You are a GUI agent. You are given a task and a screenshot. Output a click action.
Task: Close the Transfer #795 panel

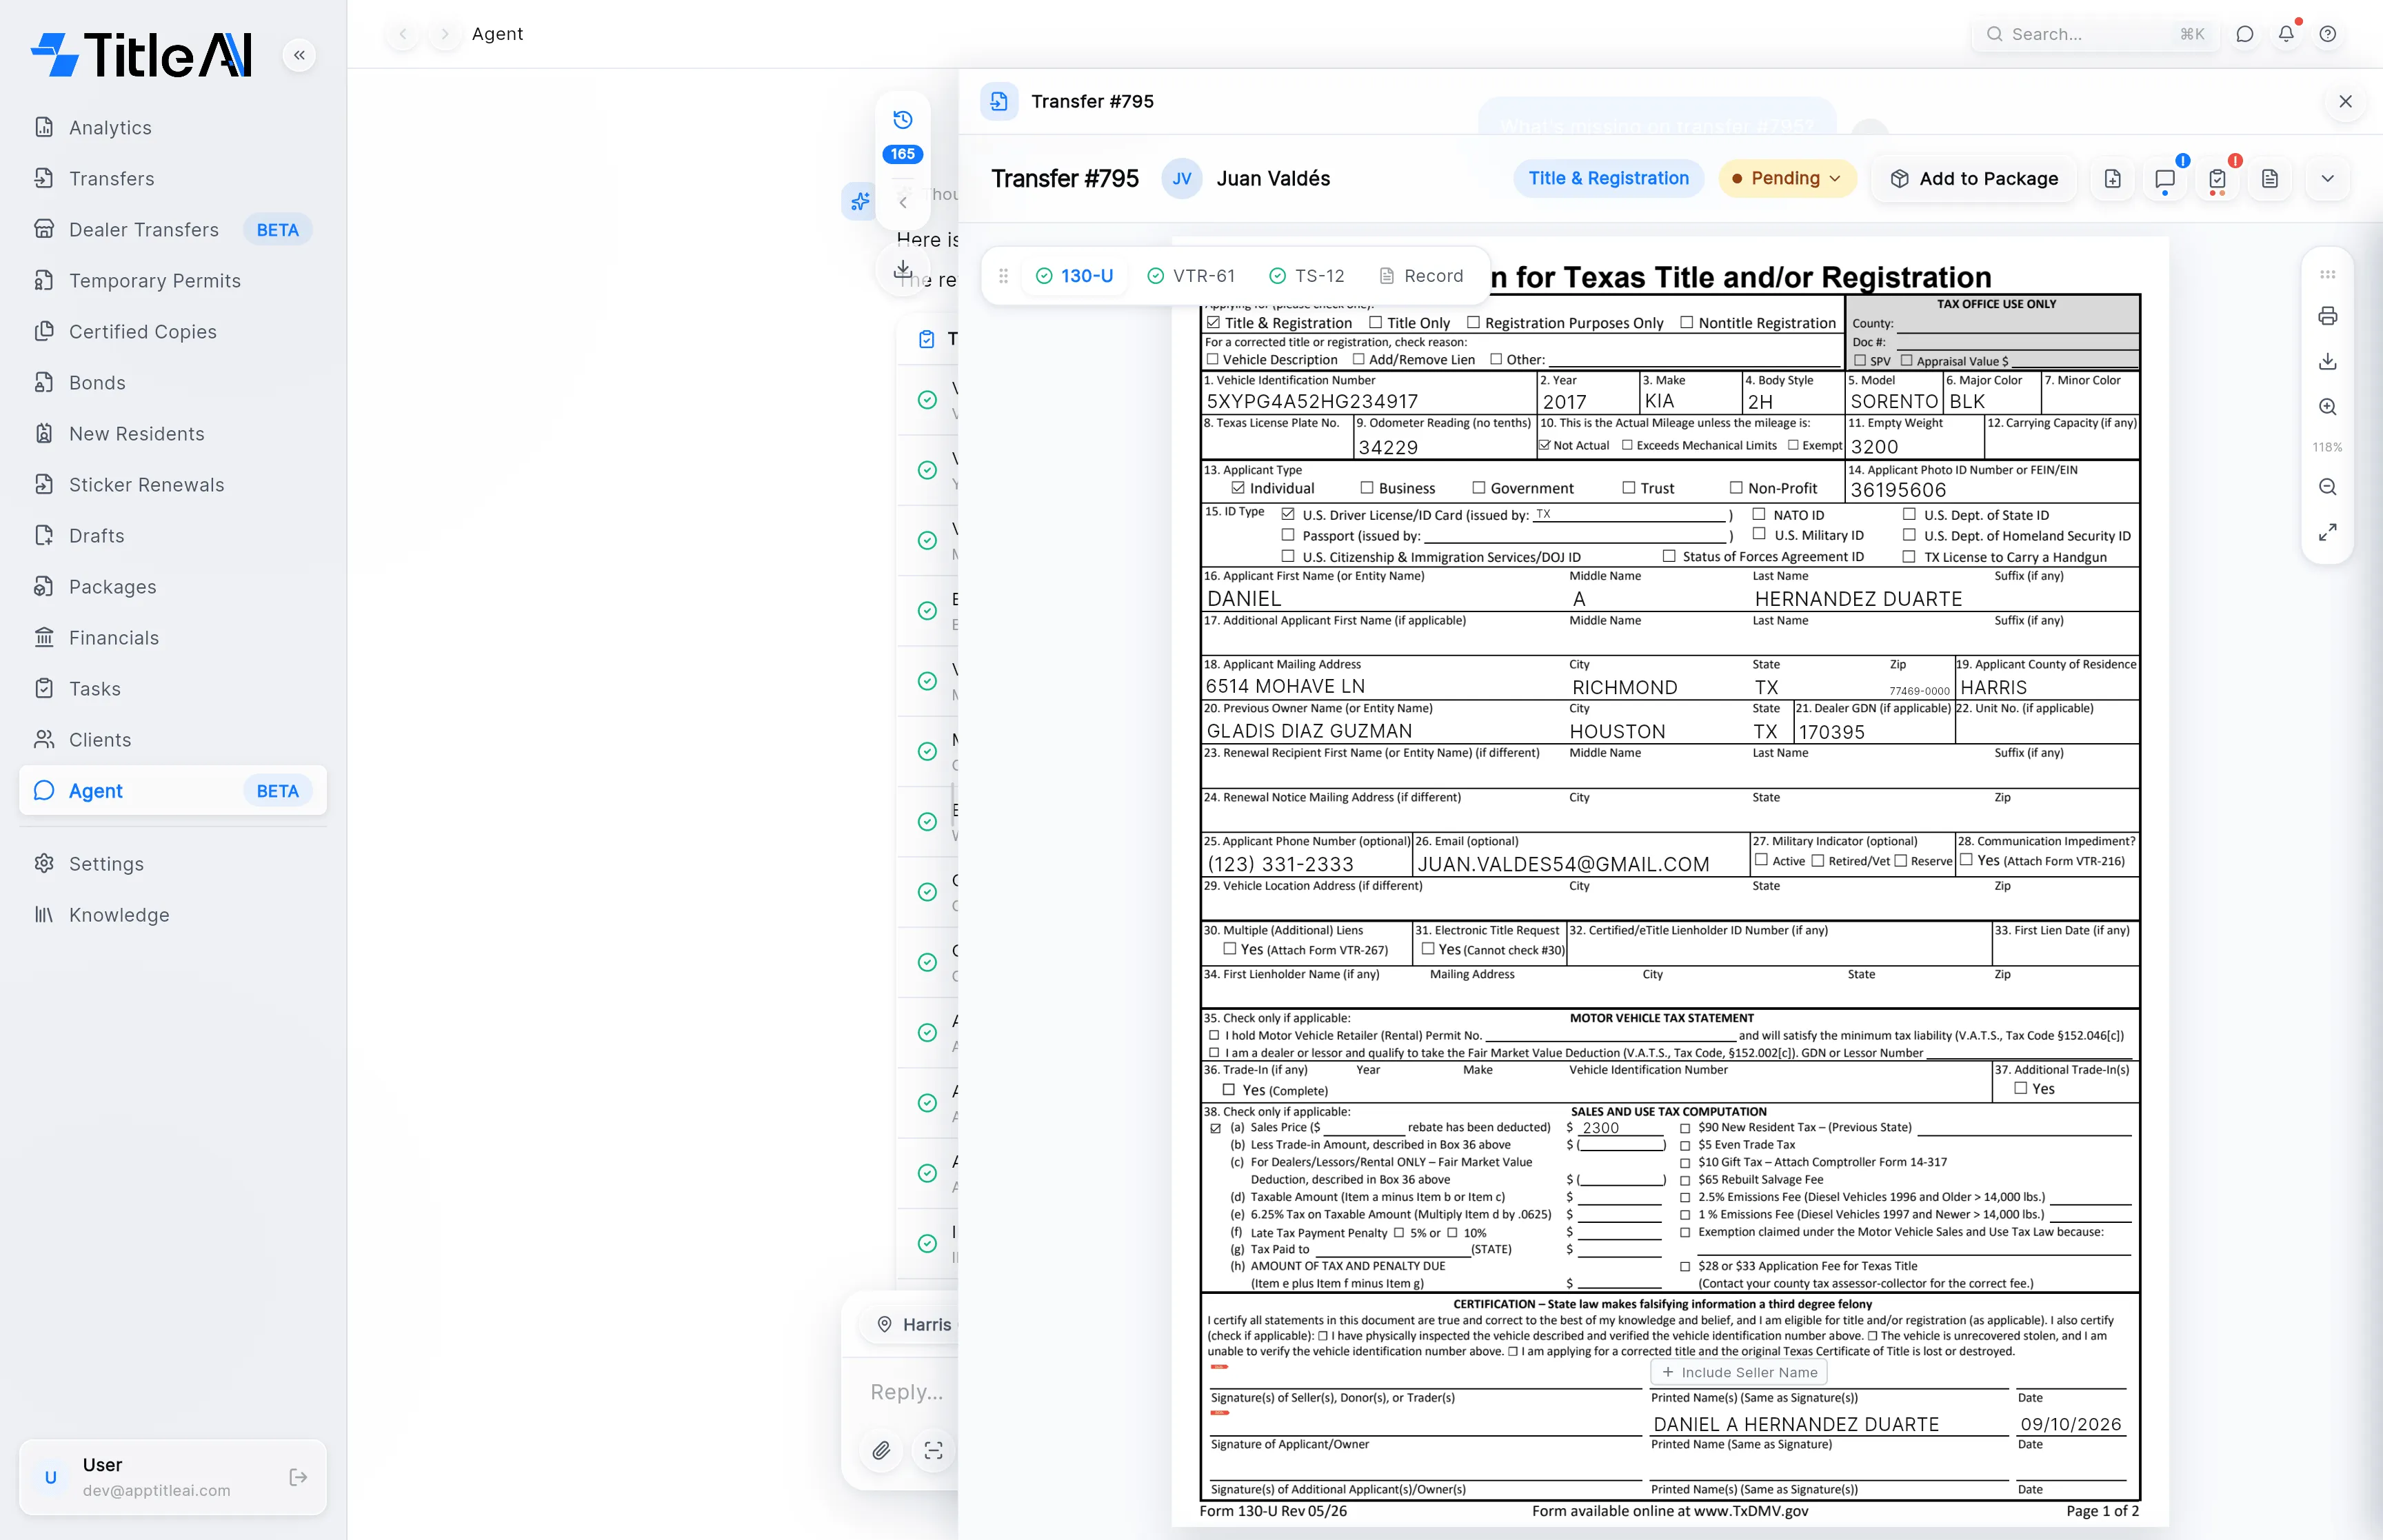[x=2345, y=101]
